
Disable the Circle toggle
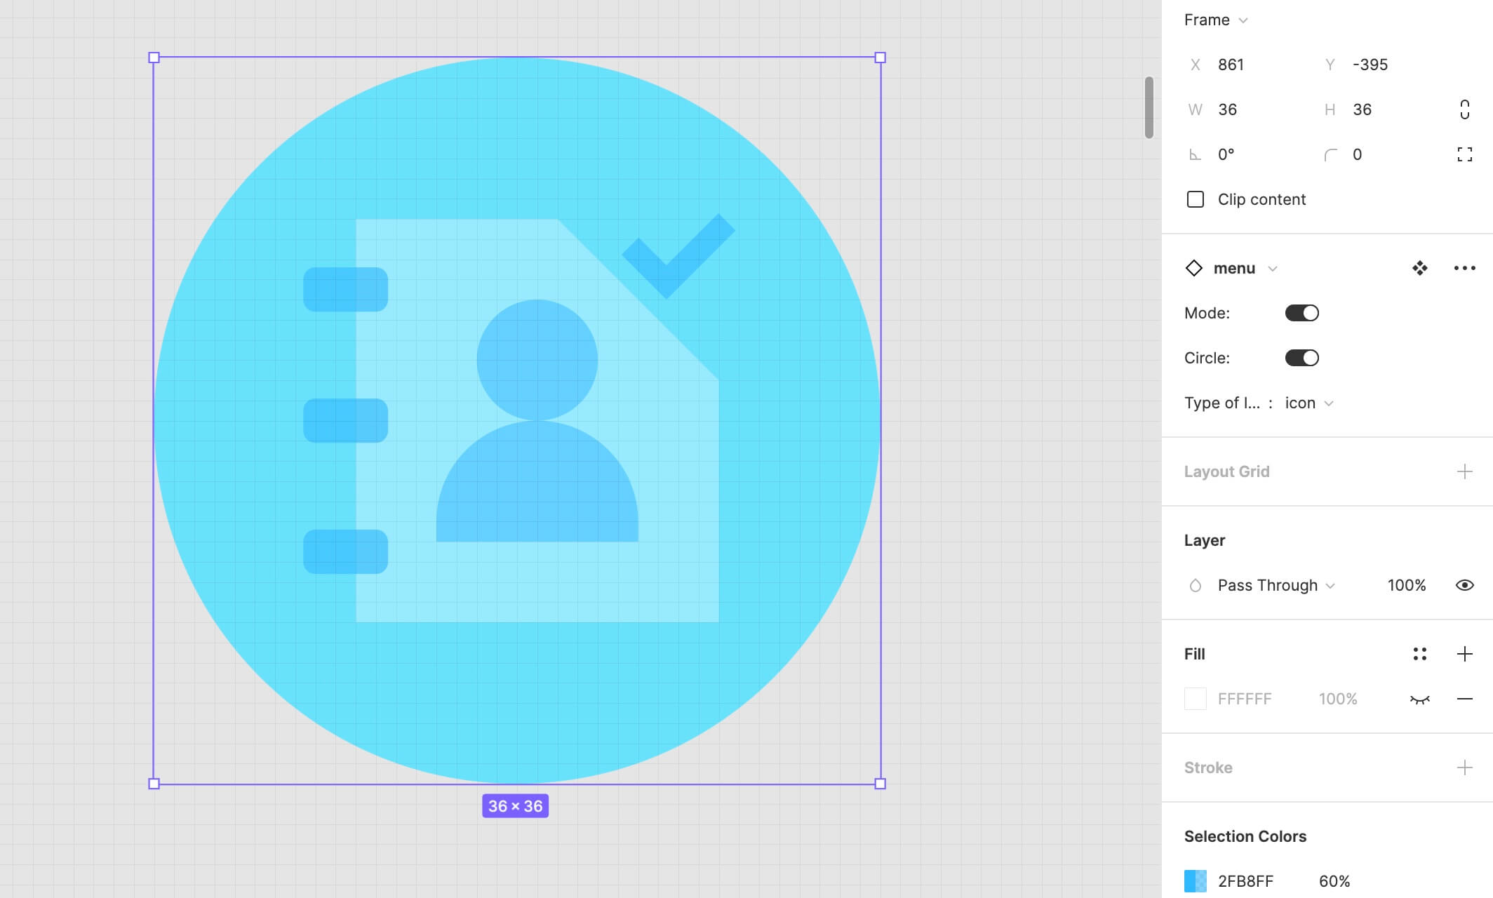coord(1301,358)
